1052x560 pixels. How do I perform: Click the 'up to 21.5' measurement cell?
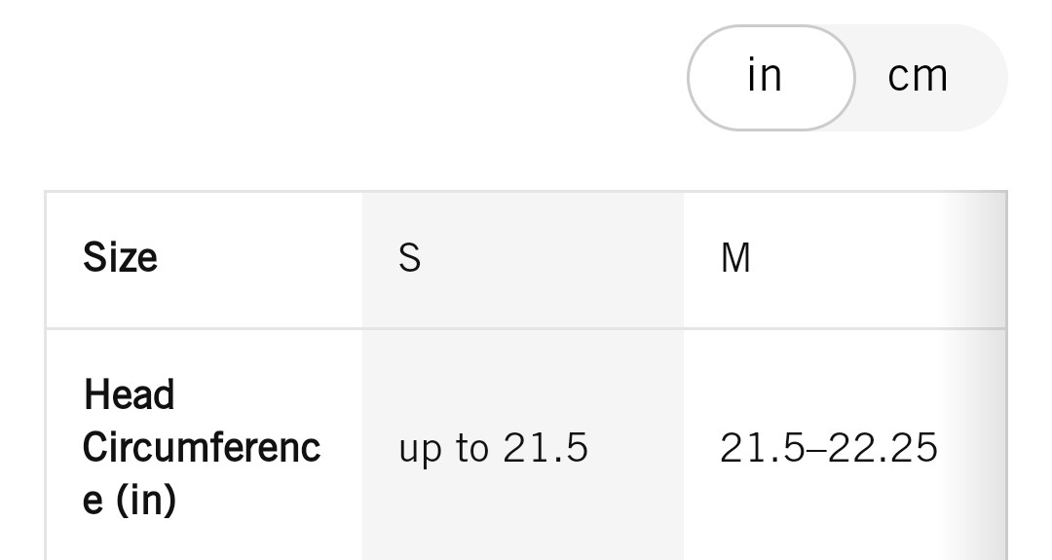pyautogui.click(x=523, y=445)
